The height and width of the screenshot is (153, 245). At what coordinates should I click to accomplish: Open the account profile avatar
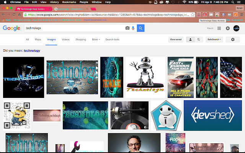236,28
